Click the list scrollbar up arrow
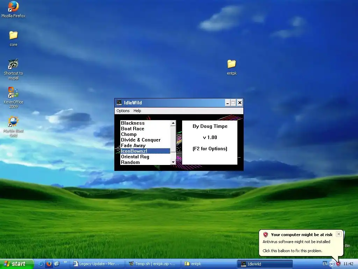 [173, 123]
